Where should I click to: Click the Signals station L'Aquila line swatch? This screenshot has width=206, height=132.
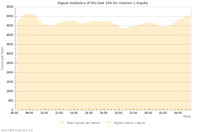click(x=109, y=123)
